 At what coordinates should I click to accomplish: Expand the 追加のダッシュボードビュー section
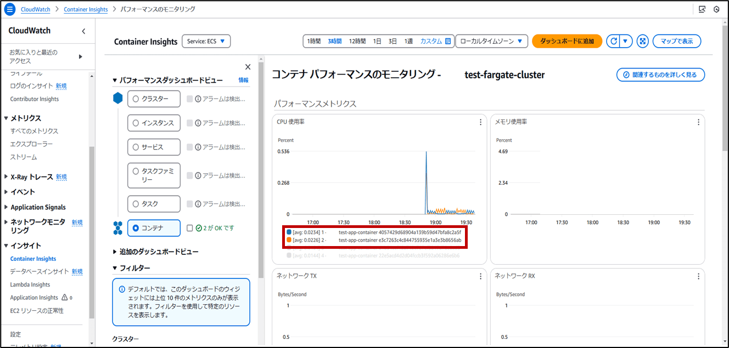click(x=115, y=252)
